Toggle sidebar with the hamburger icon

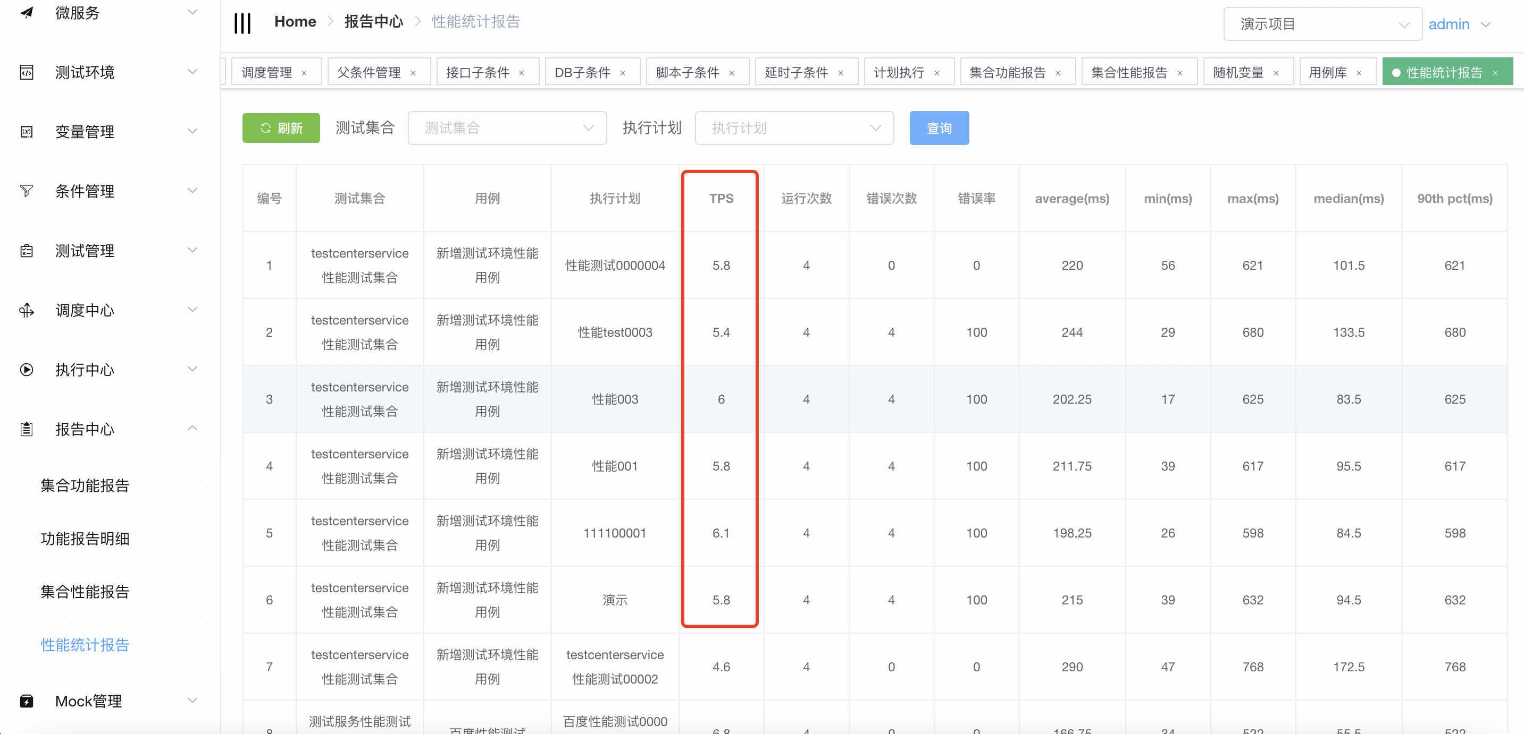pyautogui.click(x=242, y=23)
